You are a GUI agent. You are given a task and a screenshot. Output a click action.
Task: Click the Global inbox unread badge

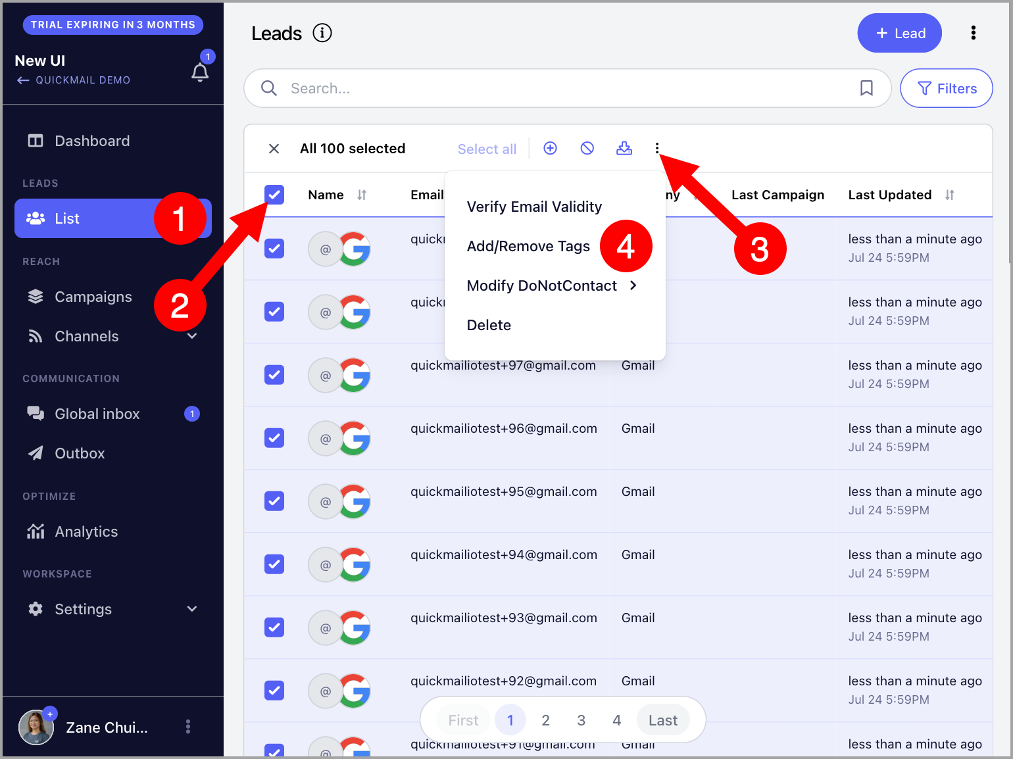click(x=192, y=414)
